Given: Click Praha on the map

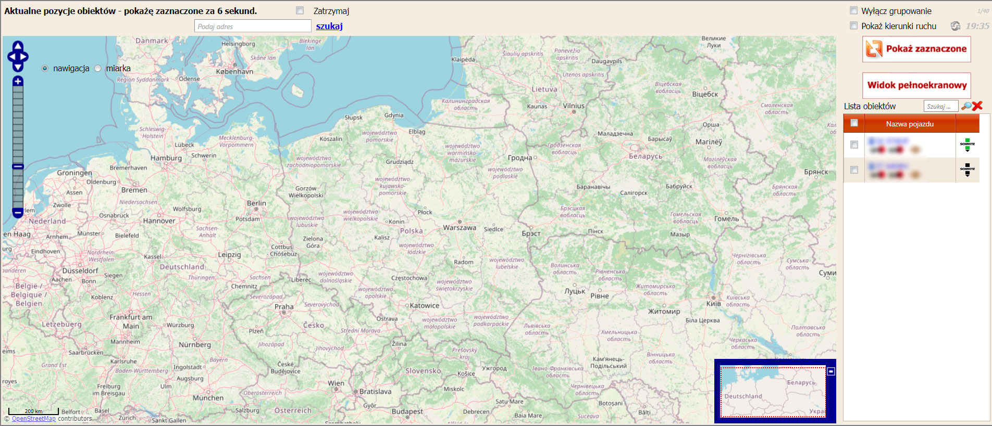Looking at the screenshot, I should tap(284, 307).
